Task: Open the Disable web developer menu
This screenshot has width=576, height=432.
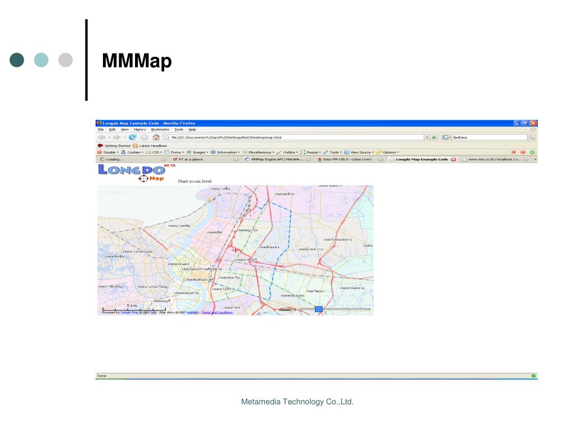Action: click(x=107, y=152)
